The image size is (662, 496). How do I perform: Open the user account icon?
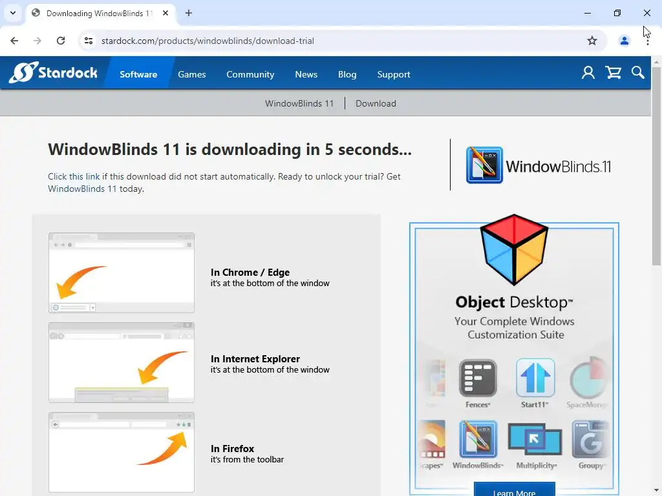[588, 73]
